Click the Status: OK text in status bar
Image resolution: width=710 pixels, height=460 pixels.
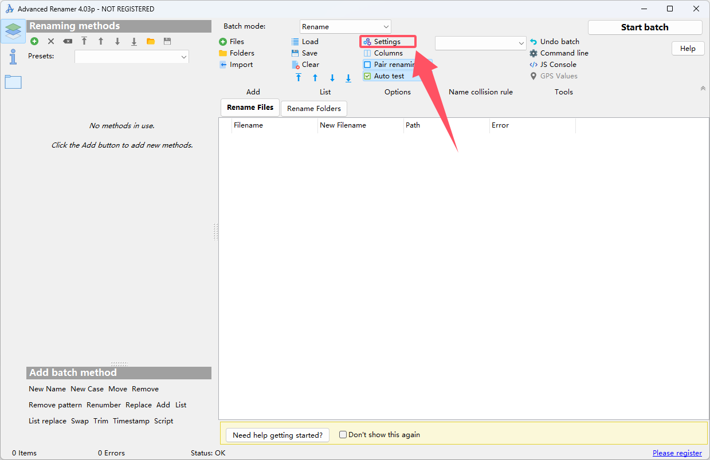tap(209, 453)
